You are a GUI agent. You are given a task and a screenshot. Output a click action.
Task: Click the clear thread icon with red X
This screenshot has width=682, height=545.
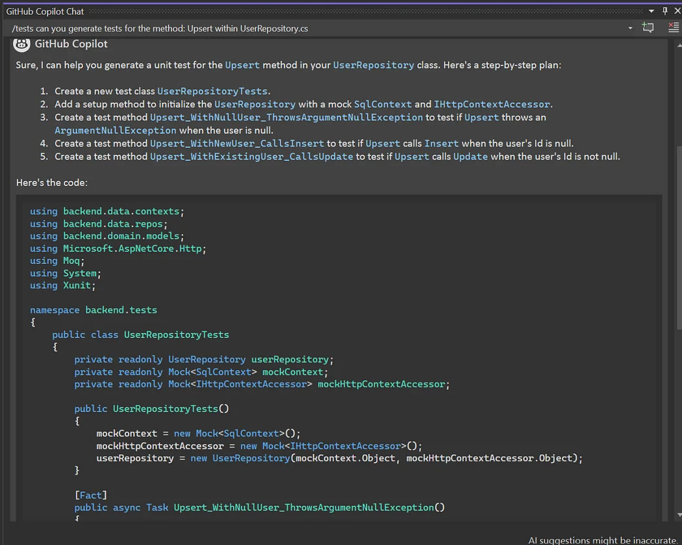674,28
